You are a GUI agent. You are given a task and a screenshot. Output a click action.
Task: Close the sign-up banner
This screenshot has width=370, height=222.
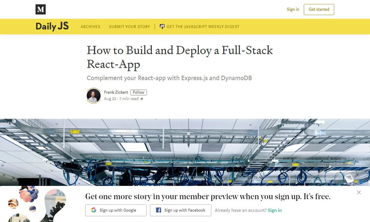pos(359,192)
